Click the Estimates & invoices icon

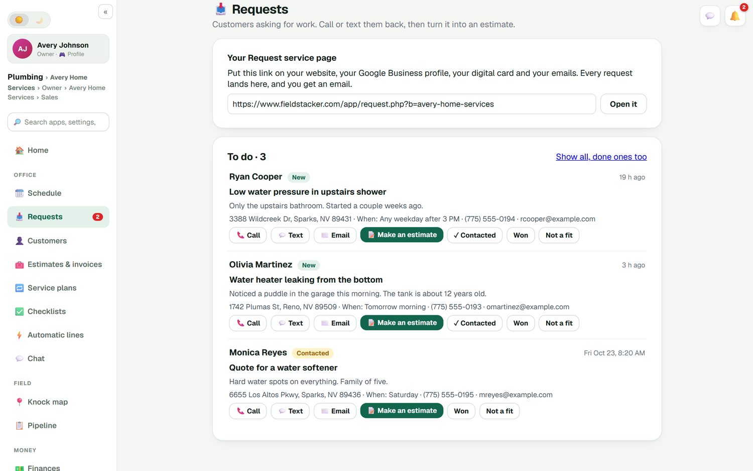(x=20, y=265)
